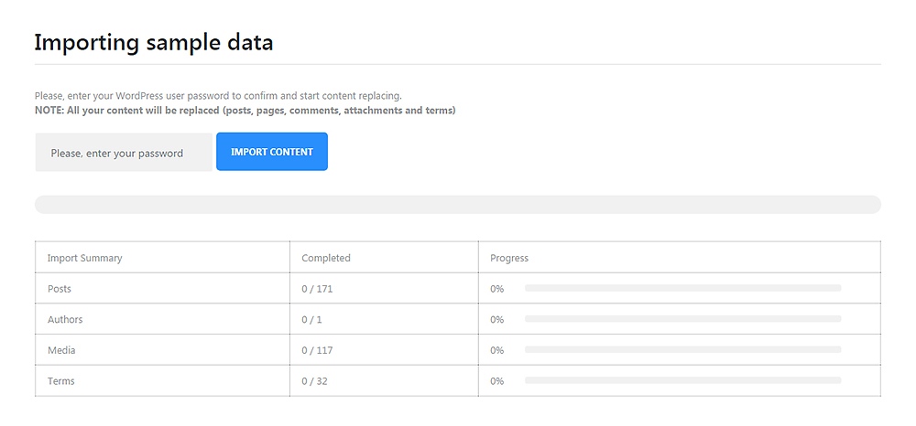Viewport: 916px width, 426px height.
Task: Click the 0 / 171 posts count
Action: pyautogui.click(x=317, y=289)
